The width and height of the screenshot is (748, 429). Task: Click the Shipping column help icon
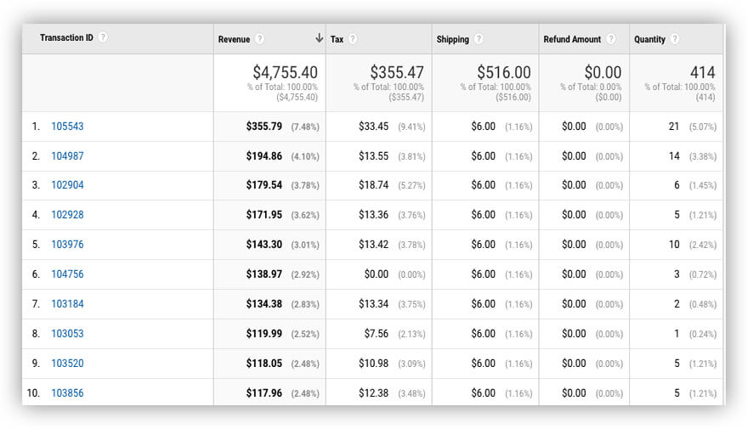(x=479, y=39)
